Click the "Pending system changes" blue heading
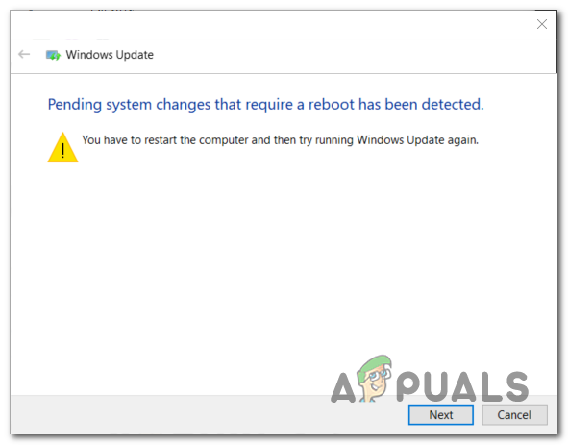568x445 pixels. 265,105
